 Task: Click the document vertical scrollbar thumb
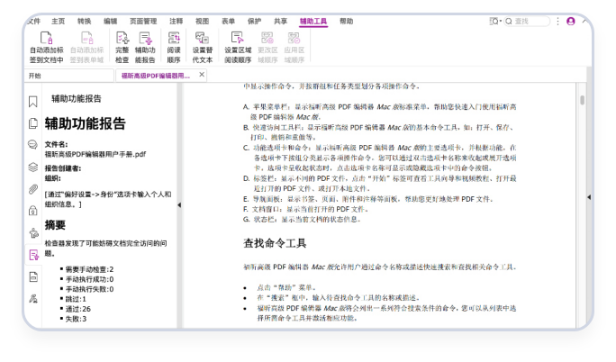tap(582, 101)
